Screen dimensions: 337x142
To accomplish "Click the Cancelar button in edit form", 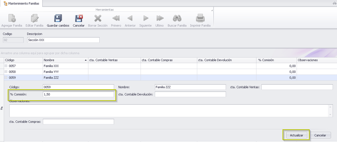I will coord(320,135).
